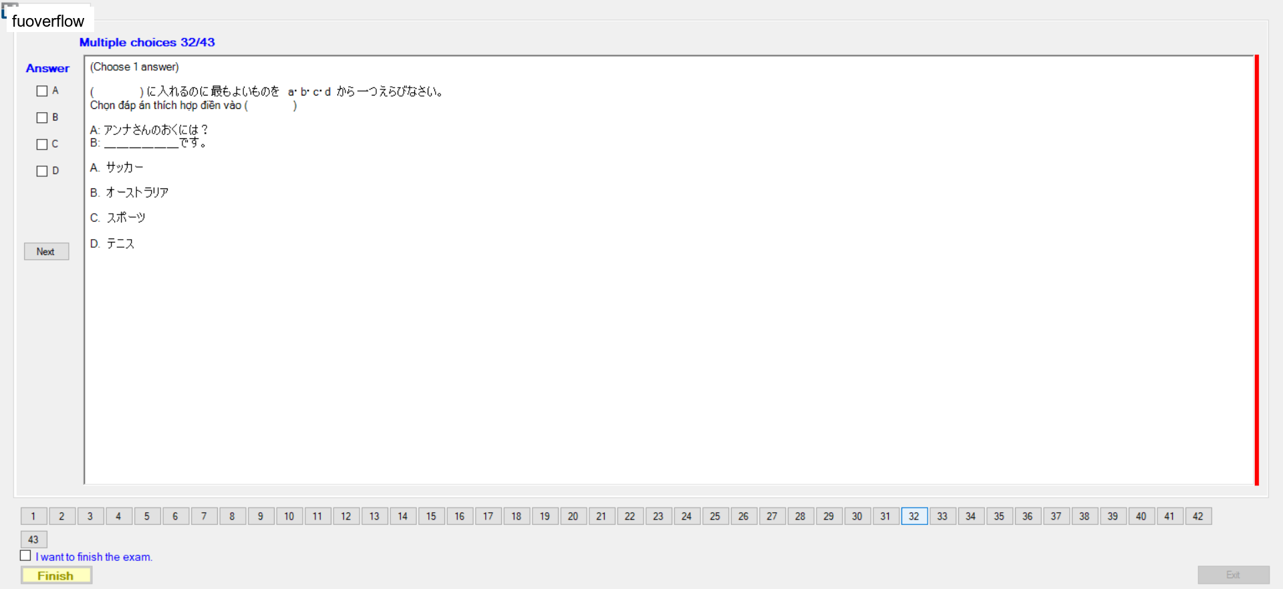This screenshot has width=1283, height=589.
Task: Click the yellow Finish button
Action: point(56,576)
